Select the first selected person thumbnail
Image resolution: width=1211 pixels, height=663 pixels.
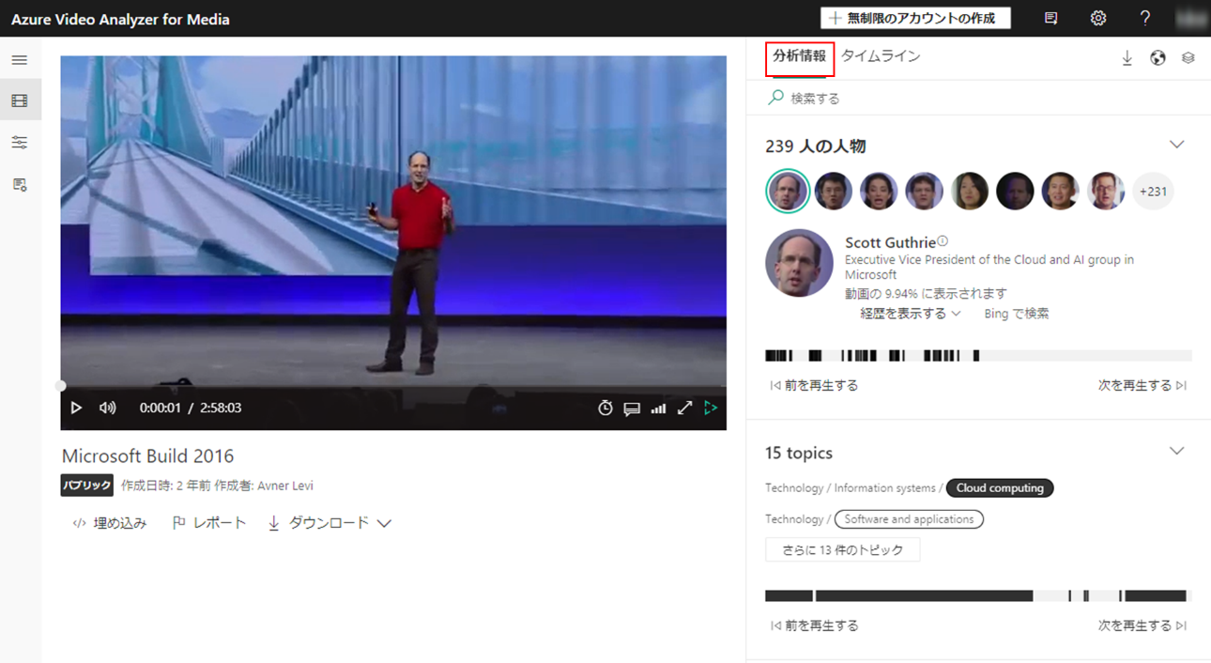(x=788, y=192)
